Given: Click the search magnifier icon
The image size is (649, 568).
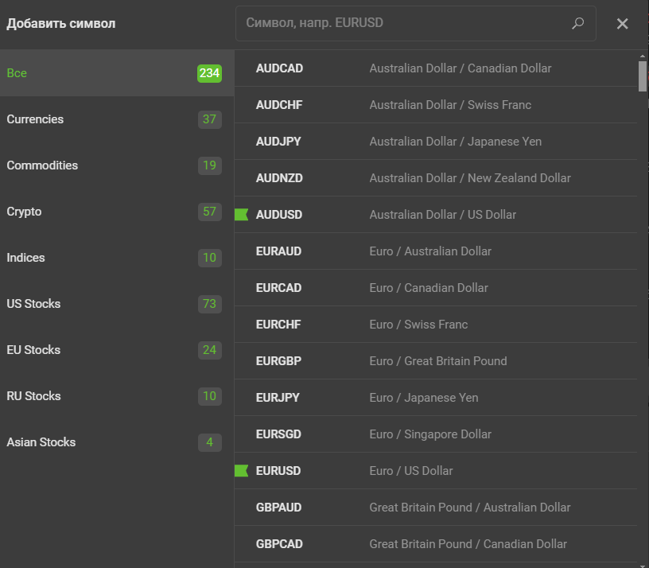Looking at the screenshot, I should [578, 24].
